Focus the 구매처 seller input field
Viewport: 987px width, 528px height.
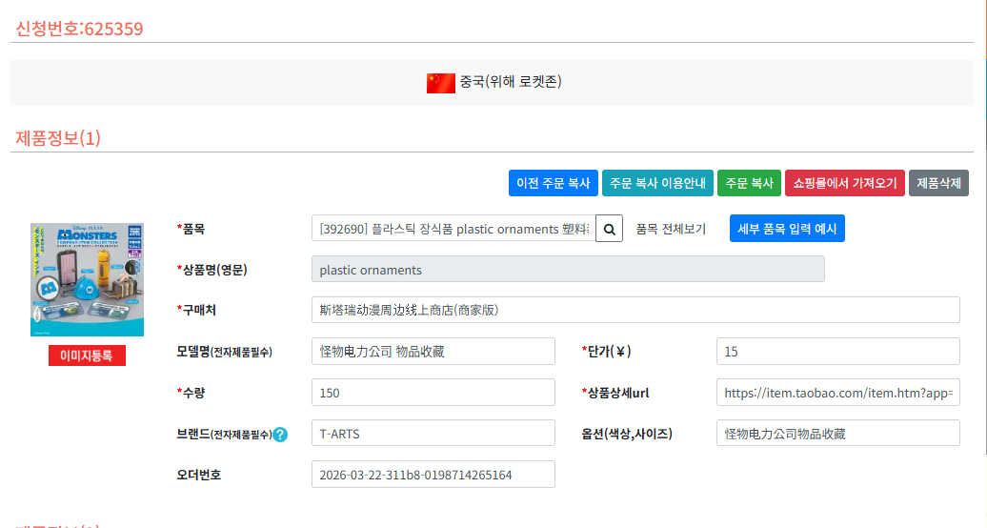tap(635, 311)
